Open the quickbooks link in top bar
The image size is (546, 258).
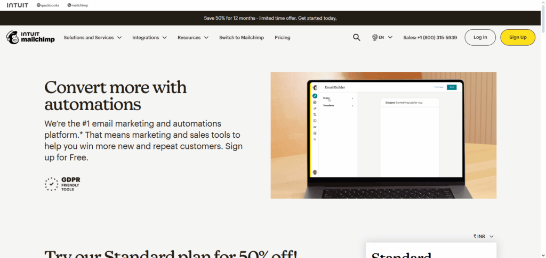point(48,5)
